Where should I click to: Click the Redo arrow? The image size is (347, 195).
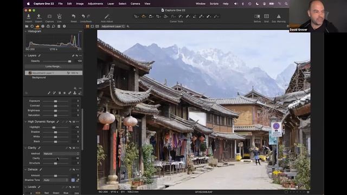[88, 16]
